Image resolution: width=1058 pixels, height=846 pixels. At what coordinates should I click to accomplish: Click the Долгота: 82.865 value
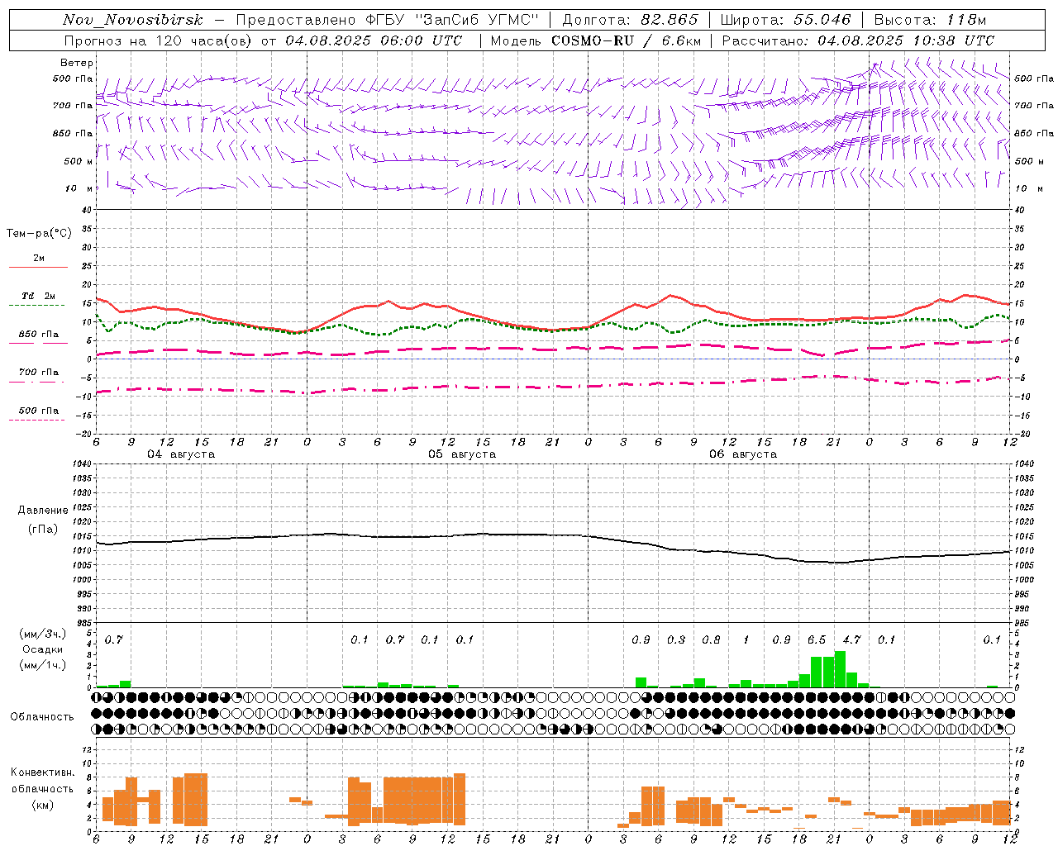(630, 20)
